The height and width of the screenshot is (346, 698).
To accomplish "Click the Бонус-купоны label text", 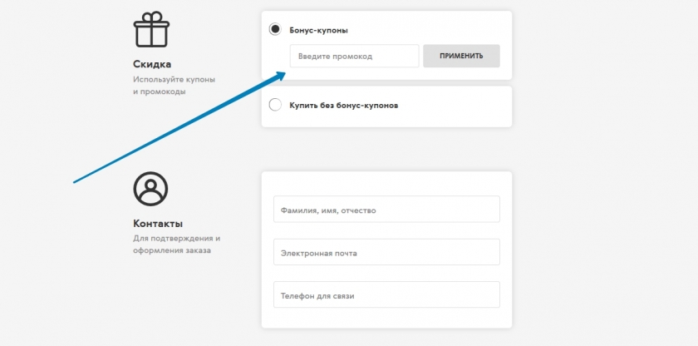I will click(x=318, y=31).
